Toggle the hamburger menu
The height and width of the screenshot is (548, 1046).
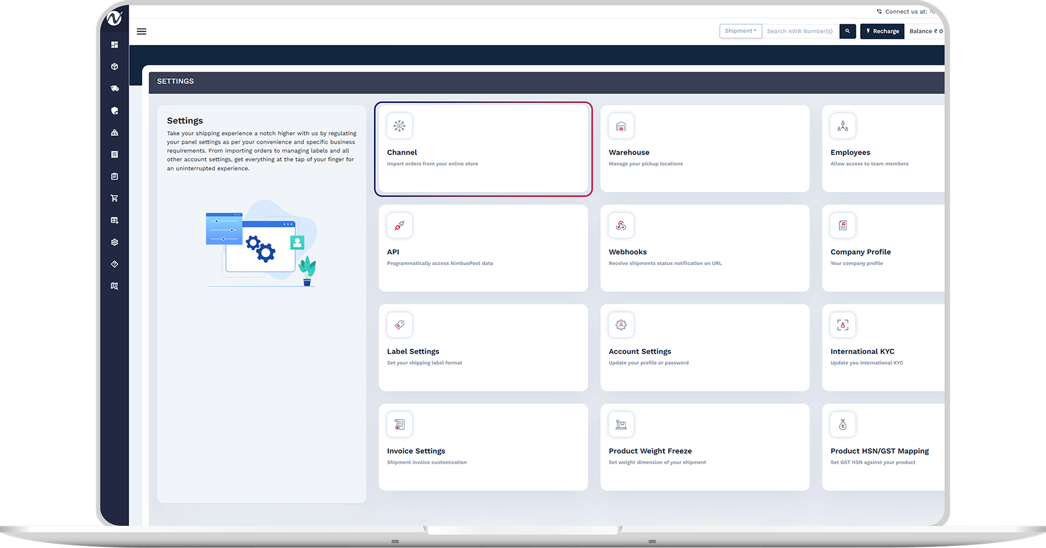[x=141, y=32]
